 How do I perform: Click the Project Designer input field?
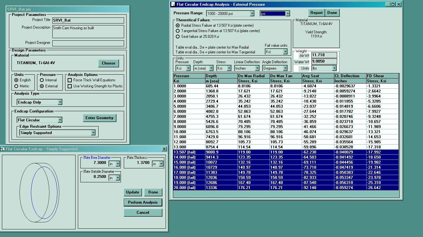coord(88,43)
